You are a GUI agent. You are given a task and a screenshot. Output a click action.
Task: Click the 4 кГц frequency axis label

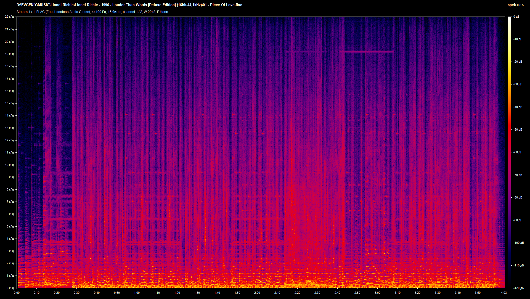[10, 239]
